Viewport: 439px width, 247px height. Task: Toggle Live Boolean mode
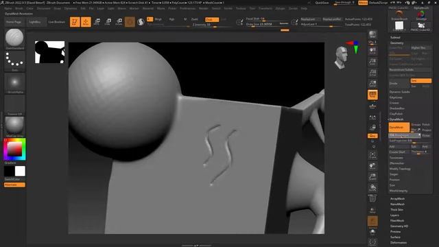[x=56, y=22]
